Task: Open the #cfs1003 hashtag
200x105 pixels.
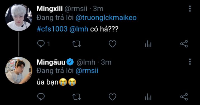Action: pos(52,29)
